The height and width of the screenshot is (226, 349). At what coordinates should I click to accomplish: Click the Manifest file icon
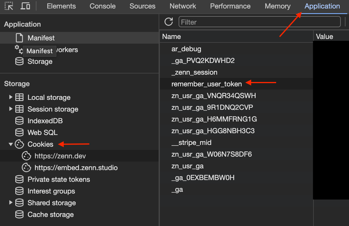pyautogui.click(x=19, y=38)
